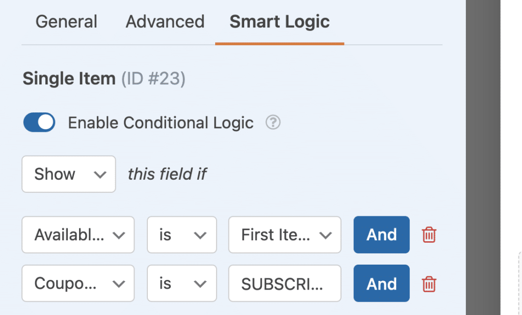The height and width of the screenshot is (315, 522).
Task: Open the first 'is' operator dropdown
Action: (181, 235)
